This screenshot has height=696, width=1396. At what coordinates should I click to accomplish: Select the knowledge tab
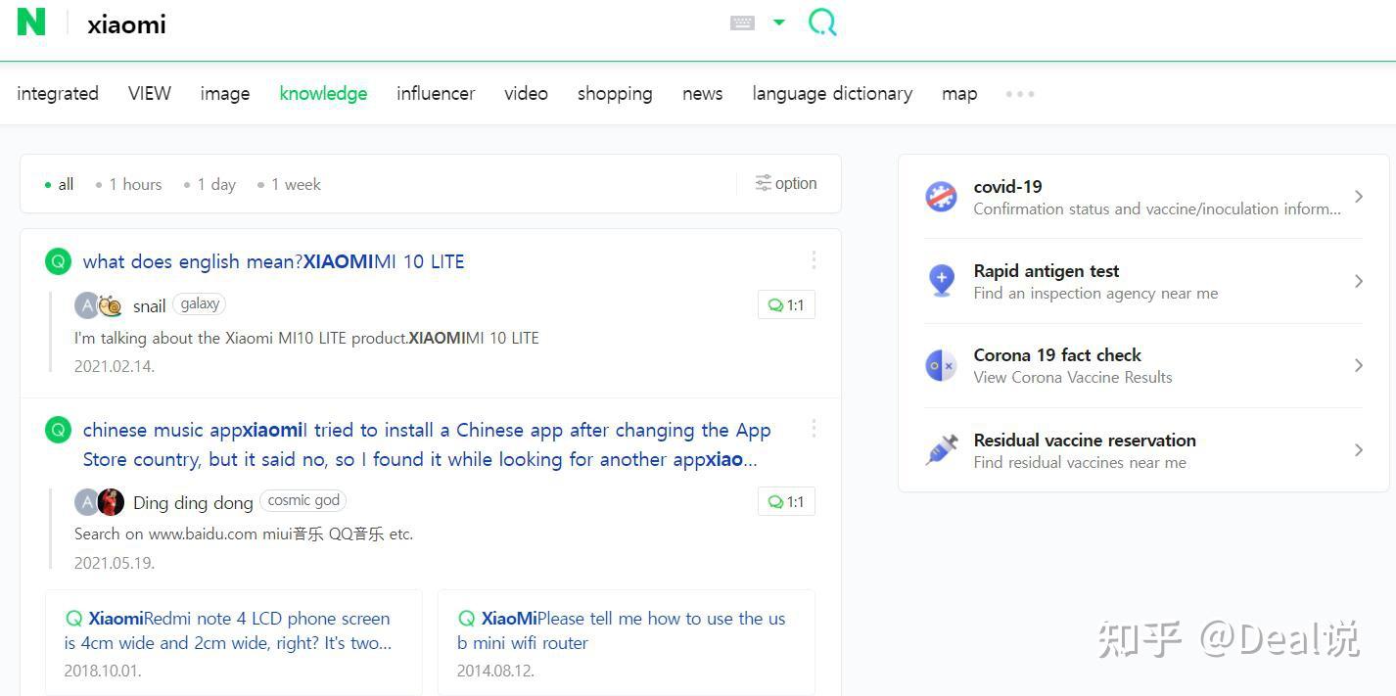(x=323, y=93)
